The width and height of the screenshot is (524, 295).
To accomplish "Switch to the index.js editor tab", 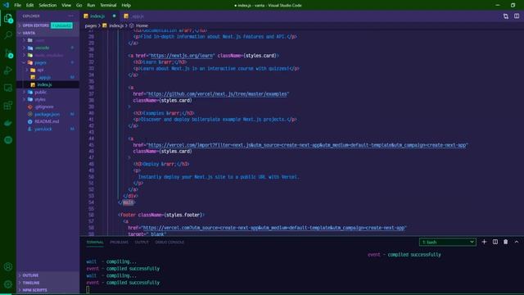I will coord(100,16).
